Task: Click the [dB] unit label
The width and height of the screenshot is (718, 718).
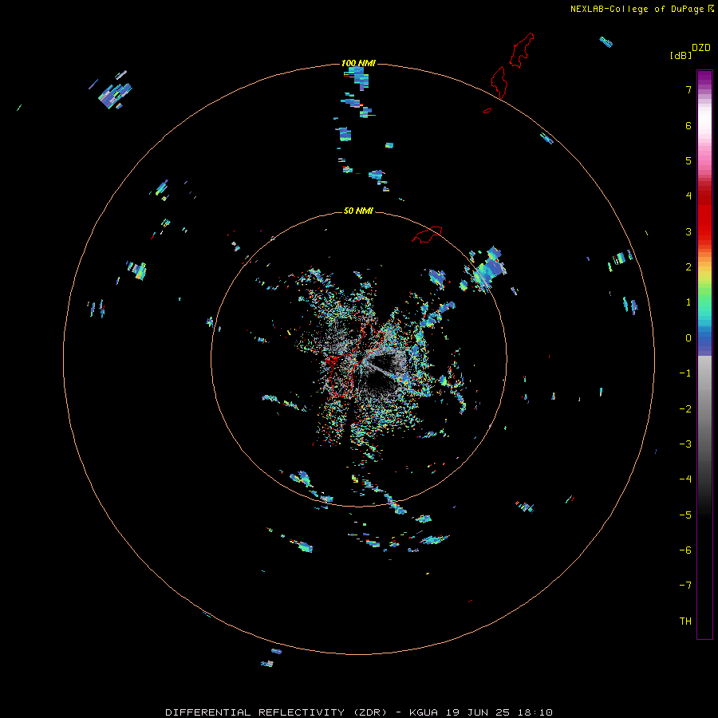Action: (681, 55)
